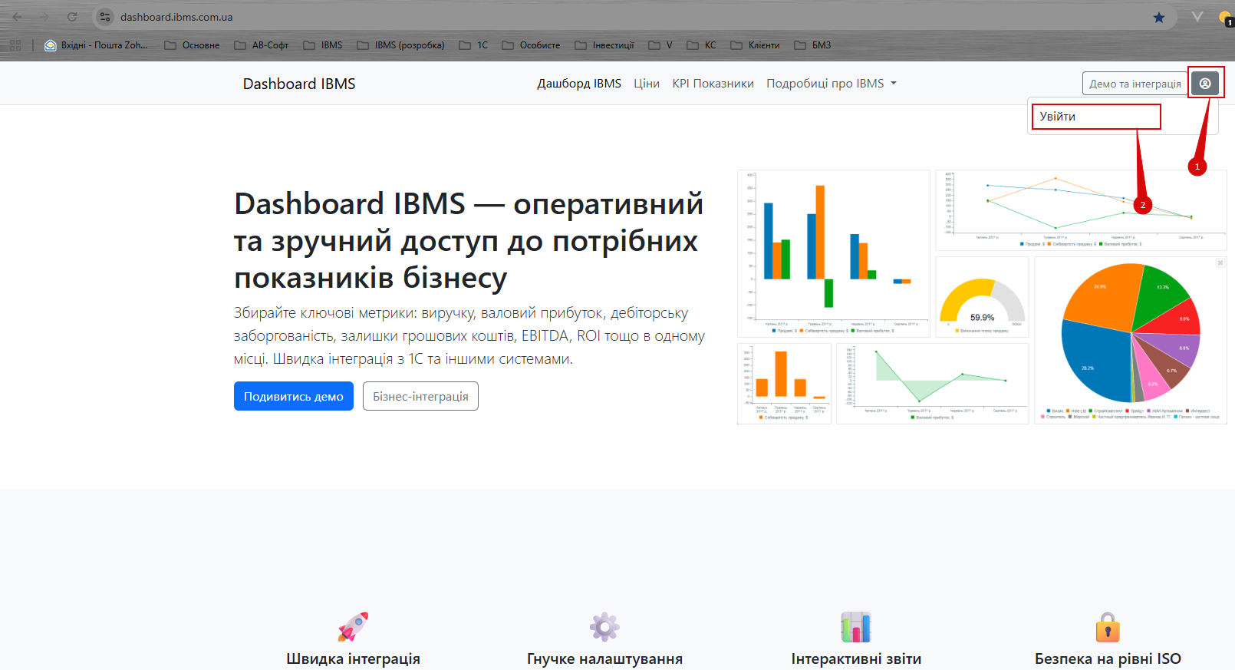Click the rocket icon above Швидка інтеграція
The image size is (1235, 670).
tap(353, 627)
